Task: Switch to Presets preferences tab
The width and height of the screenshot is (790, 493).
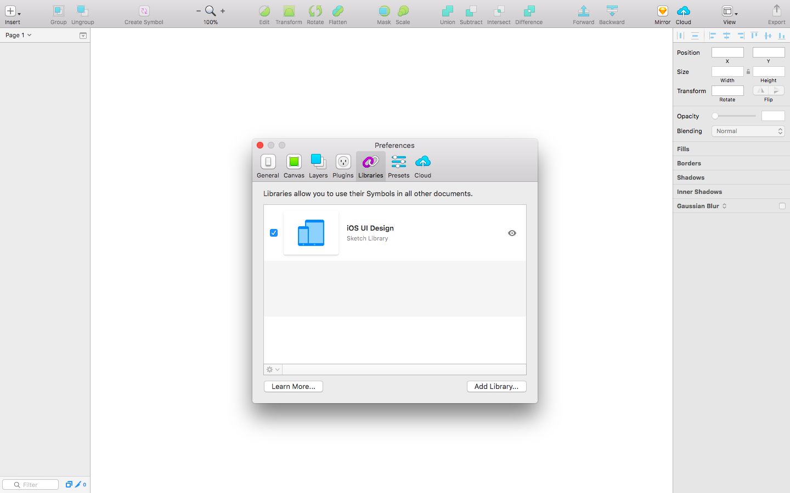Action: coord(399,167)
